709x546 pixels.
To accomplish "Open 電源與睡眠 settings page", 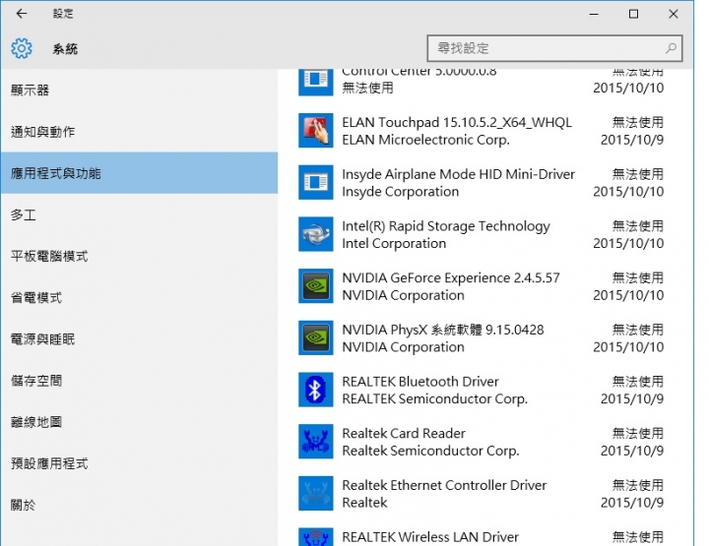I will [x=139, y=339].
